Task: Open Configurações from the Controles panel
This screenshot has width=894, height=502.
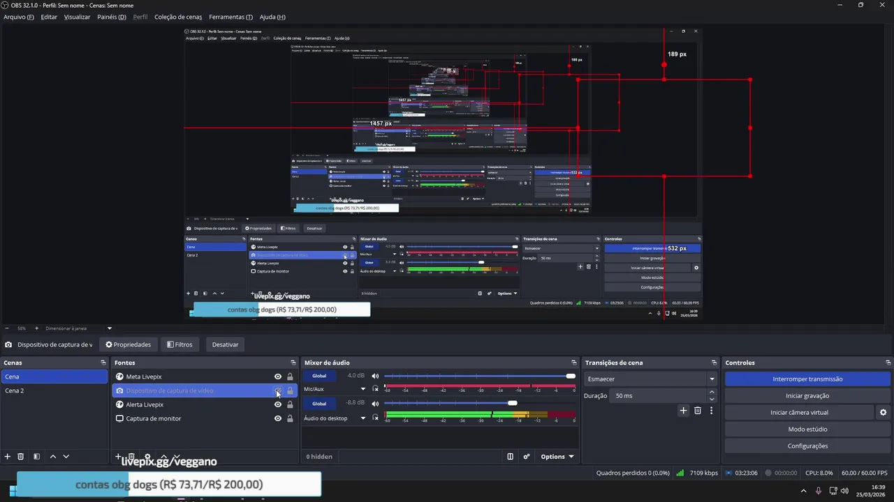Action: tap(807, 446)
